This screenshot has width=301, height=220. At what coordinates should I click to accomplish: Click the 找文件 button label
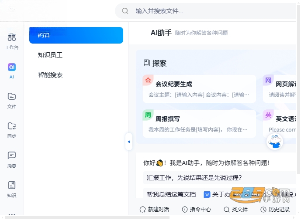(x=239, y=210)
